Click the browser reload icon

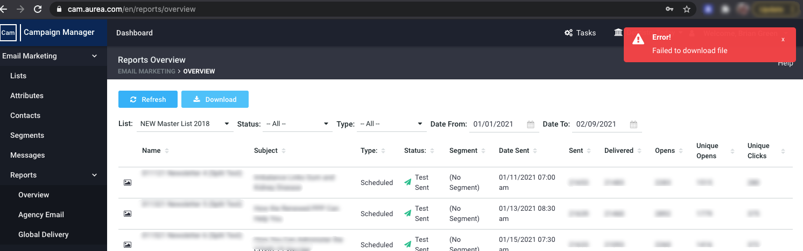click(38, 9)
